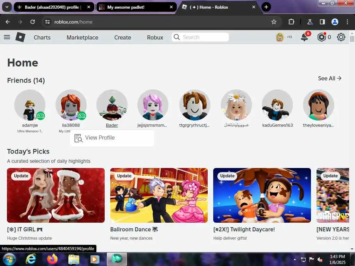Click the muted volume tray icon
This screenshot has height=266, width=355.
[320, 260]
